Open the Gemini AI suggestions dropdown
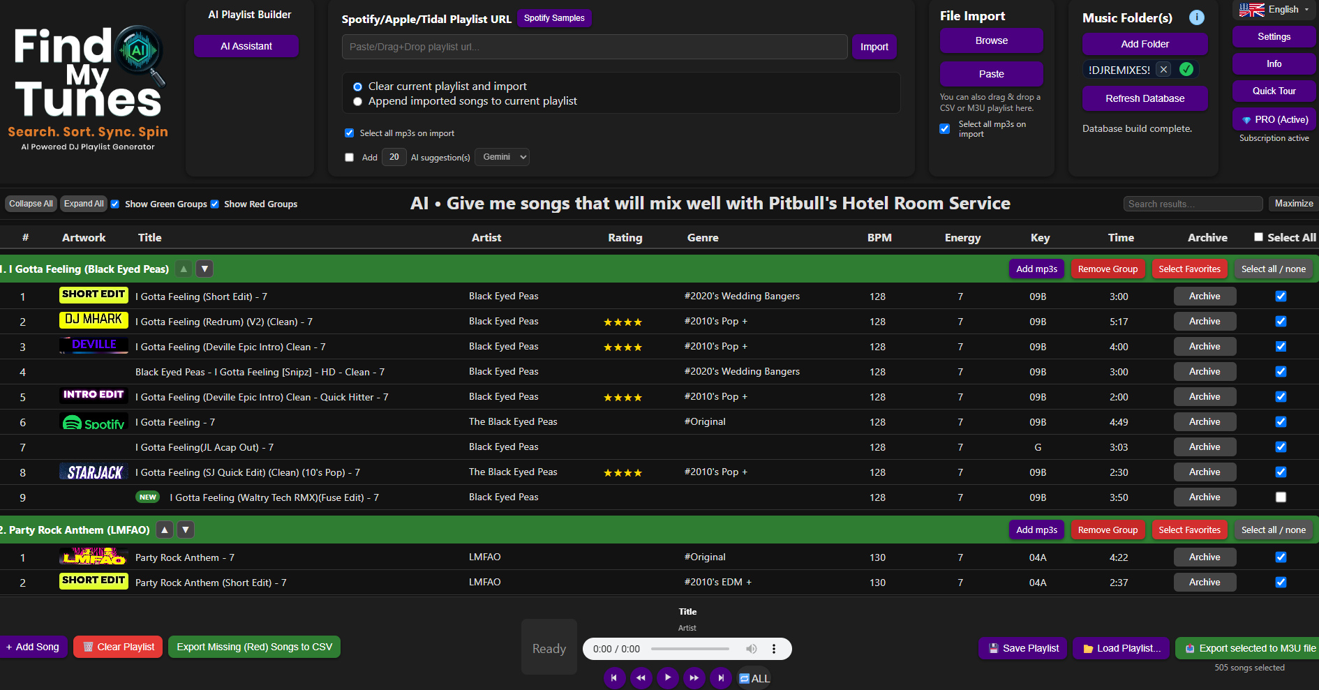Viewport: 1319px width, 690px height. point(502,156)
